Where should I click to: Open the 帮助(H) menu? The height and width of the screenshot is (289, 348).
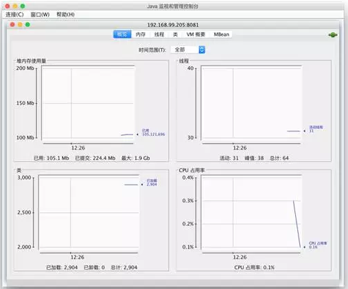[65, 14]
